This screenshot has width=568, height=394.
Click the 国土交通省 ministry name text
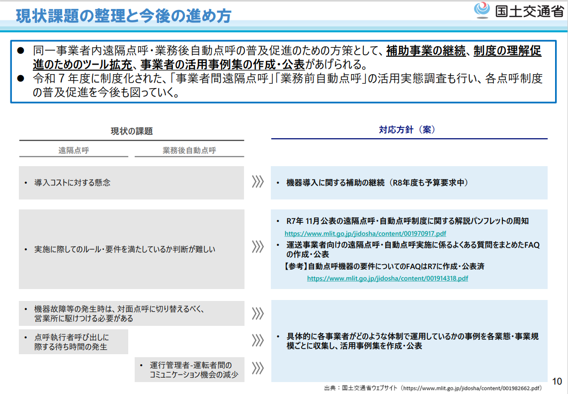click(x=530, y=11)
